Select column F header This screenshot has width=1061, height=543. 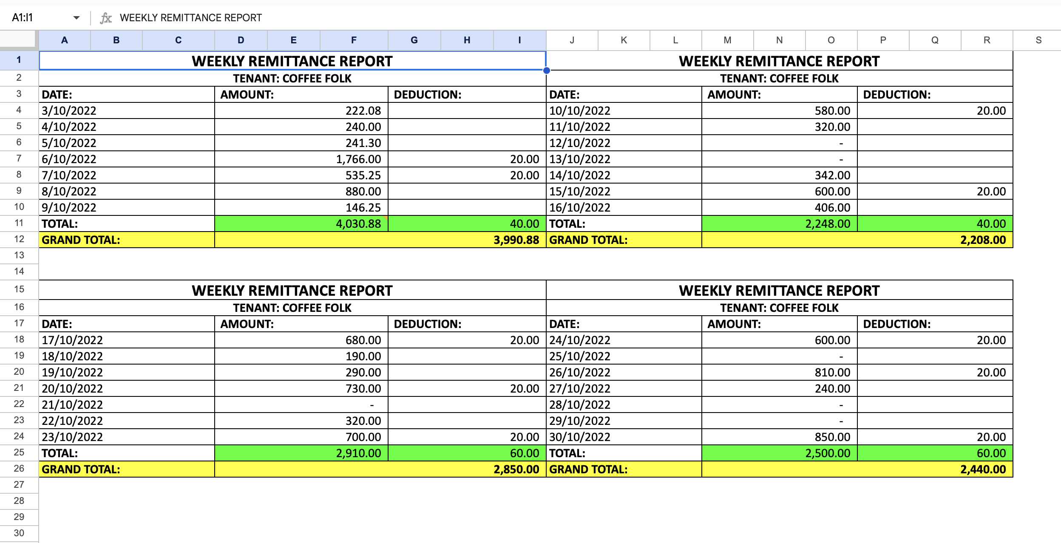click(354, 40)
